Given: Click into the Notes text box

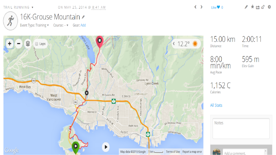Looking at the screenshot, I should pos(241,129).
